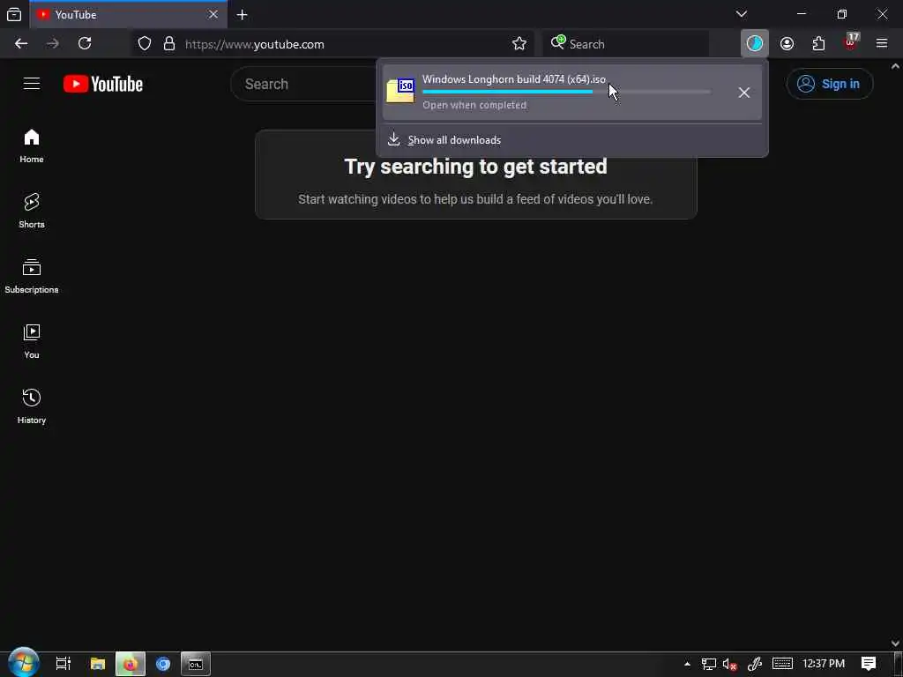Open Task View in the taskbar

(63, 664)
